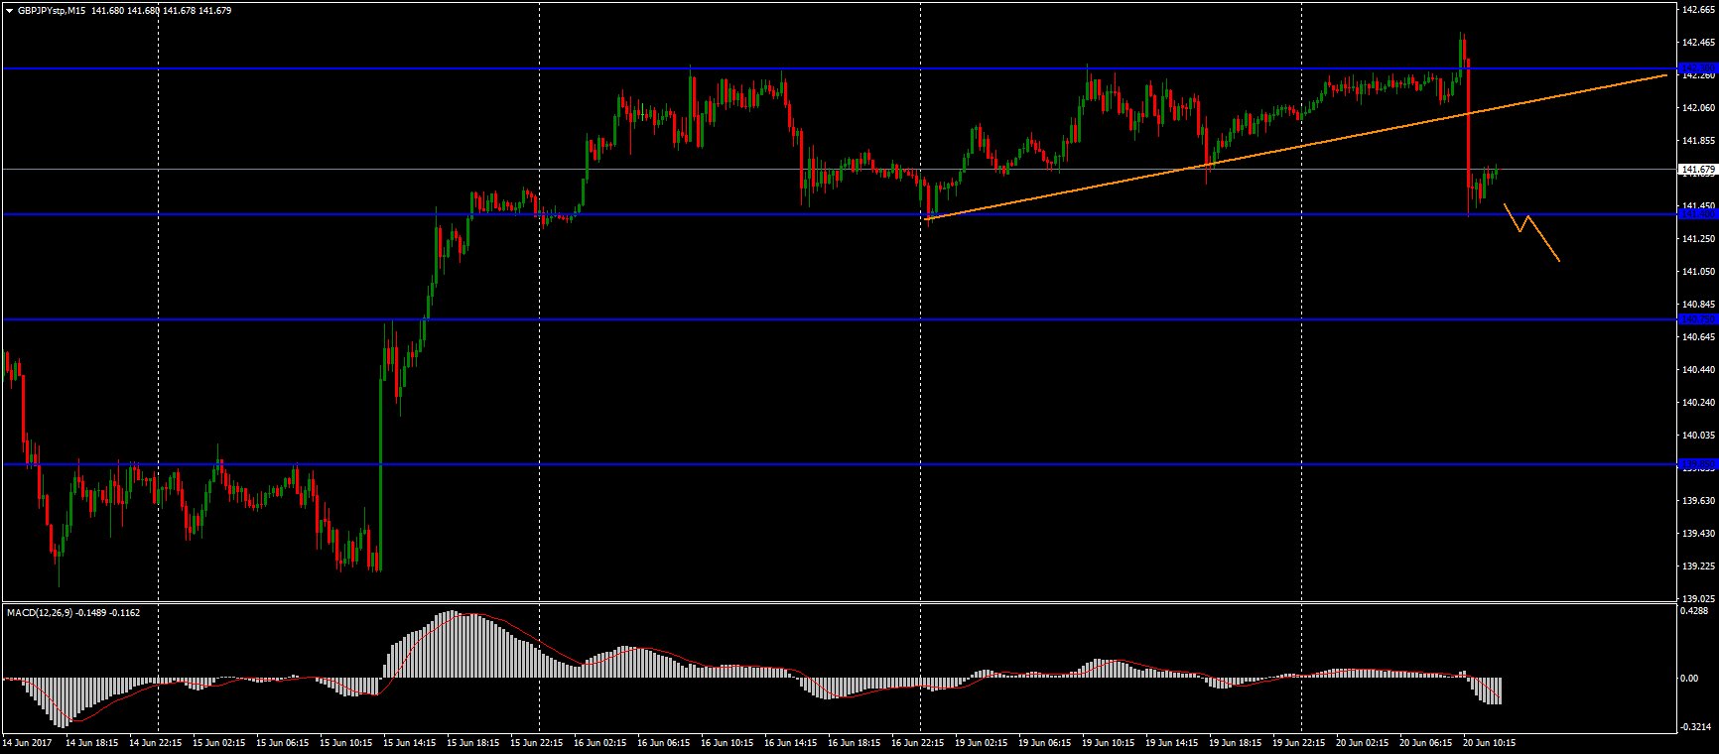Select the long orange rising trendline
The image size is (1719, 754).
1296,147
